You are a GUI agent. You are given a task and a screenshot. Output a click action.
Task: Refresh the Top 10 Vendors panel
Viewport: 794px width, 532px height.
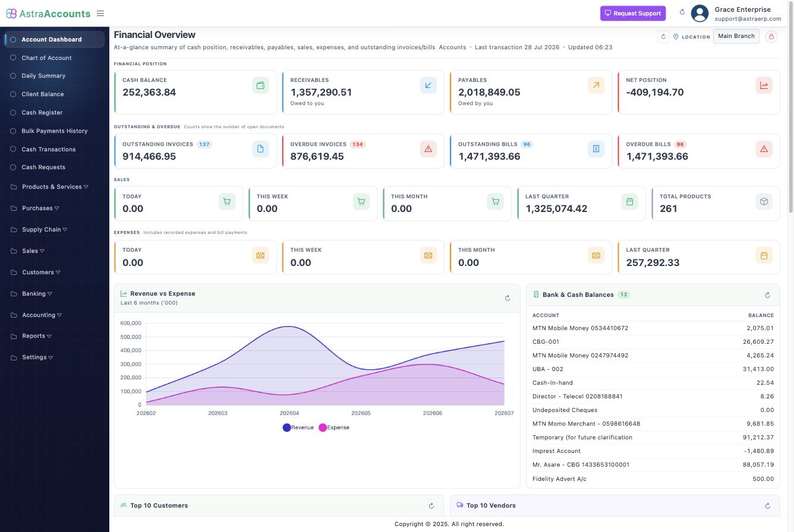pos(767,506)
